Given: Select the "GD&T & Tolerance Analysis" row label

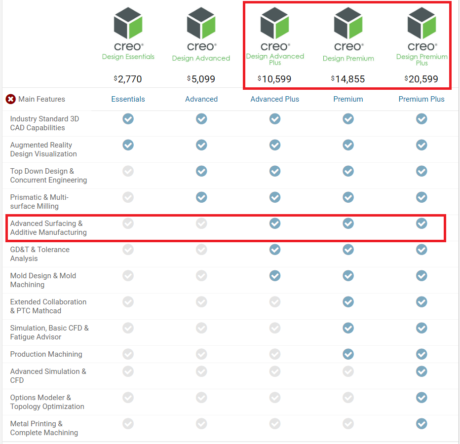Looking at the screenshot, I should tap(40, 254).
